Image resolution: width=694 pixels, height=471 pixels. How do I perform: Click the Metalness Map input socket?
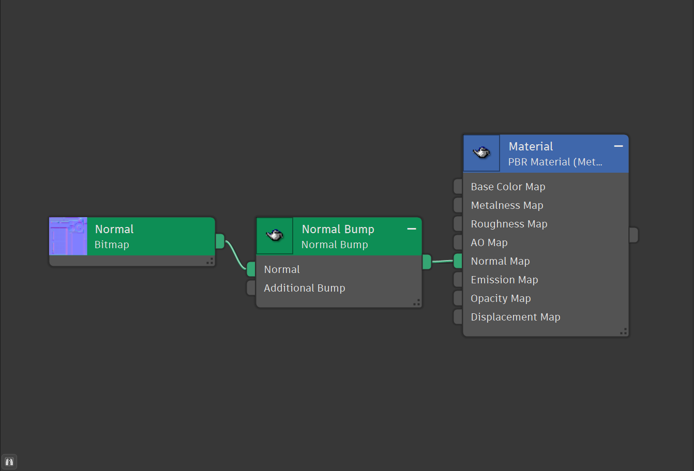click(x=458, y=205)
